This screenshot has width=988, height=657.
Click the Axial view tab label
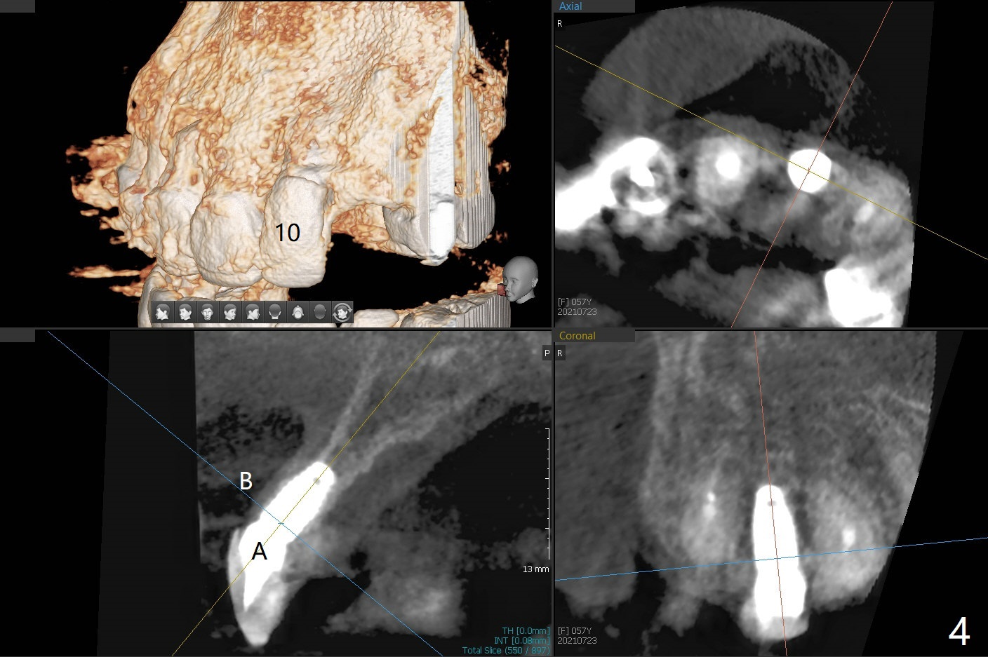tap(570, 6)
